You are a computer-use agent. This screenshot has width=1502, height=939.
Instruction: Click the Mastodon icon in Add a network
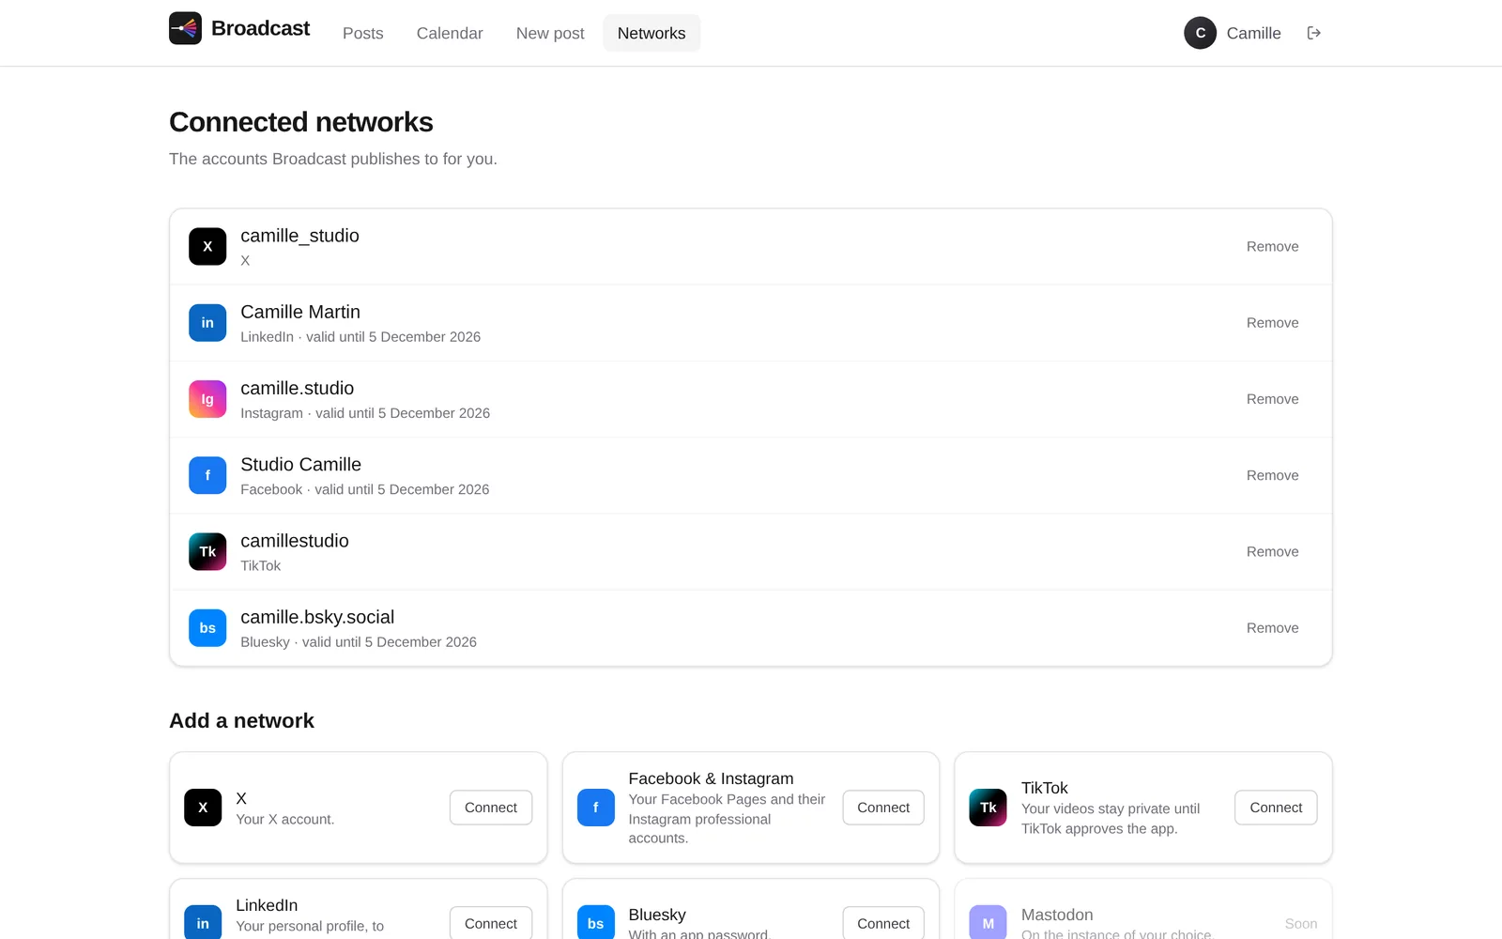(x=988, y=923)
